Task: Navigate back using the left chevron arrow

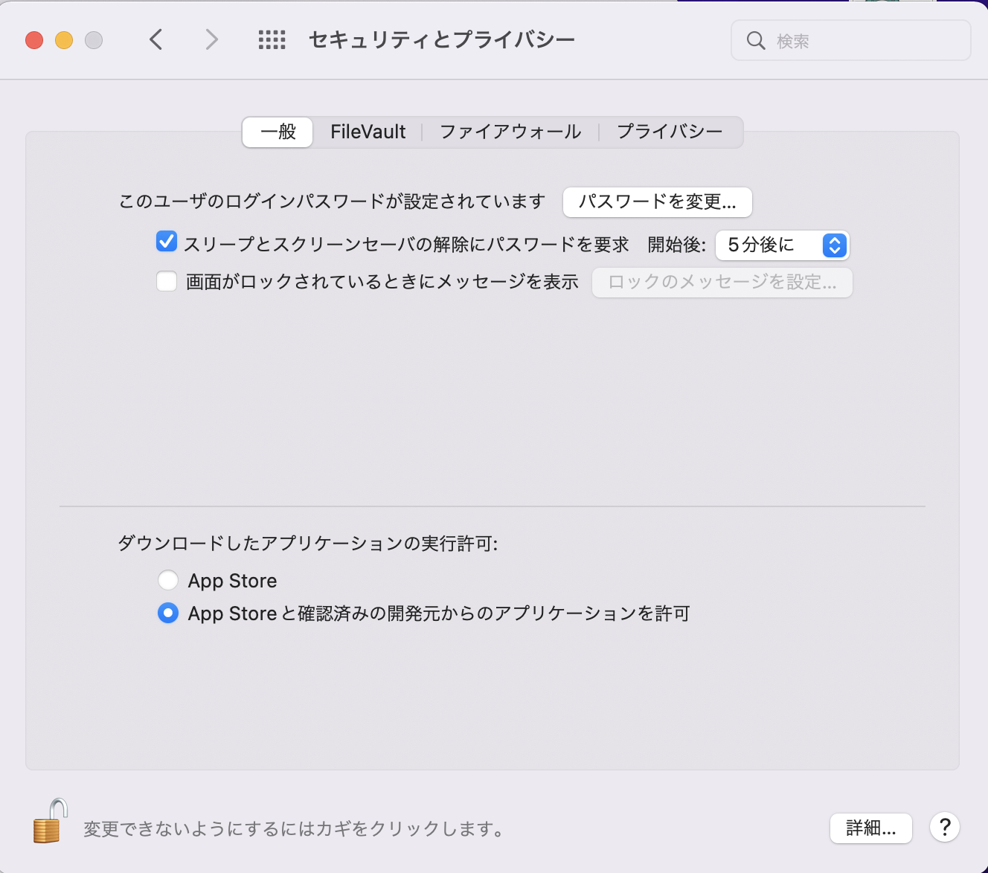Action: point(156,39)
